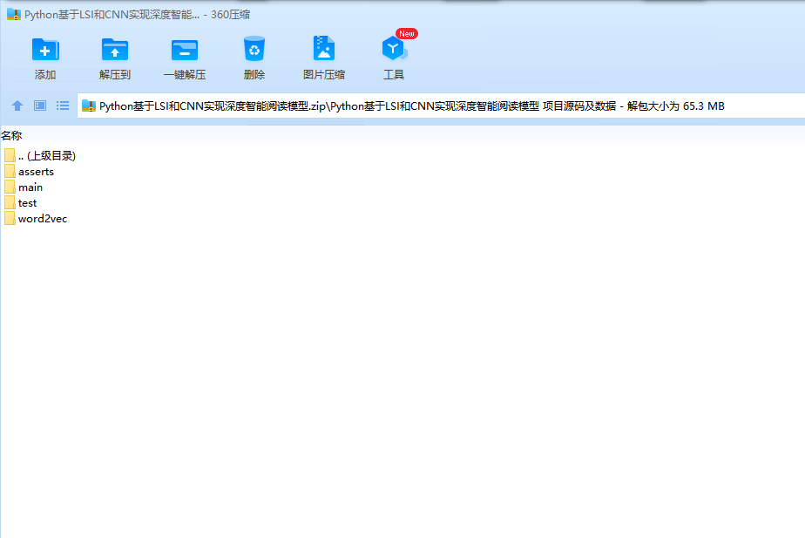
Task: Click the 添加 (Add) toolbar icon
Action: pyautogui.click(x=45, y=50)
